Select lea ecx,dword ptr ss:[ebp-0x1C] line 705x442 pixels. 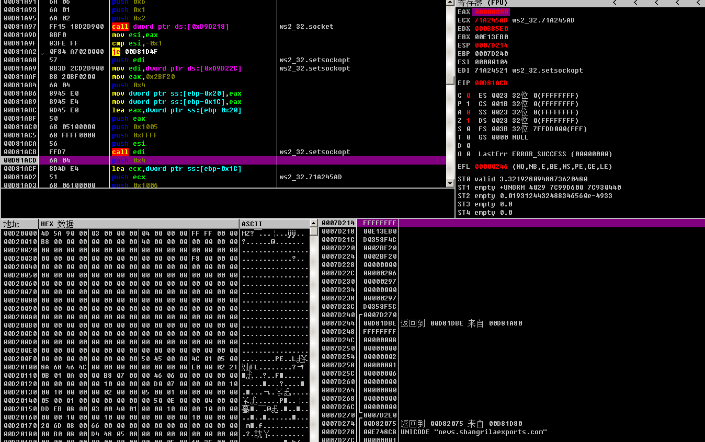click(x=177, y=169)
